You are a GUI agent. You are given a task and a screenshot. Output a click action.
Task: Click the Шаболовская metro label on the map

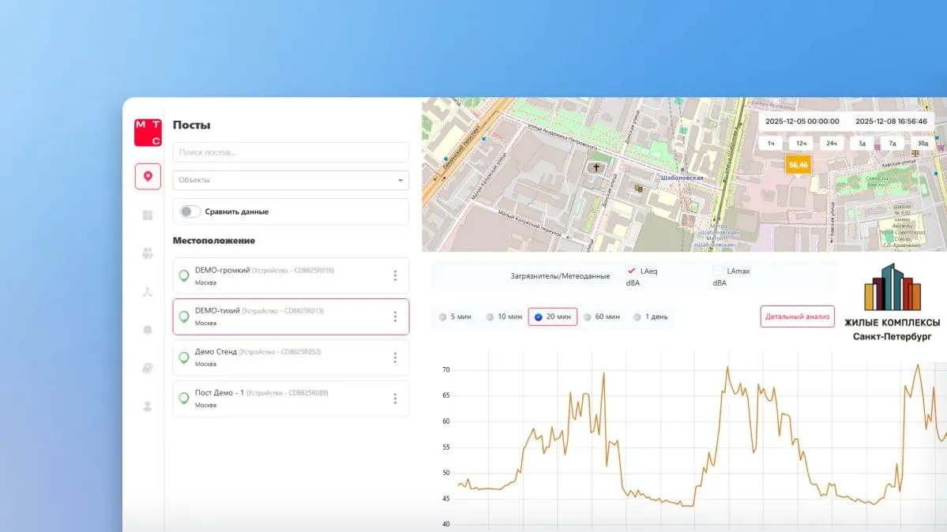[x=682, y=178]
